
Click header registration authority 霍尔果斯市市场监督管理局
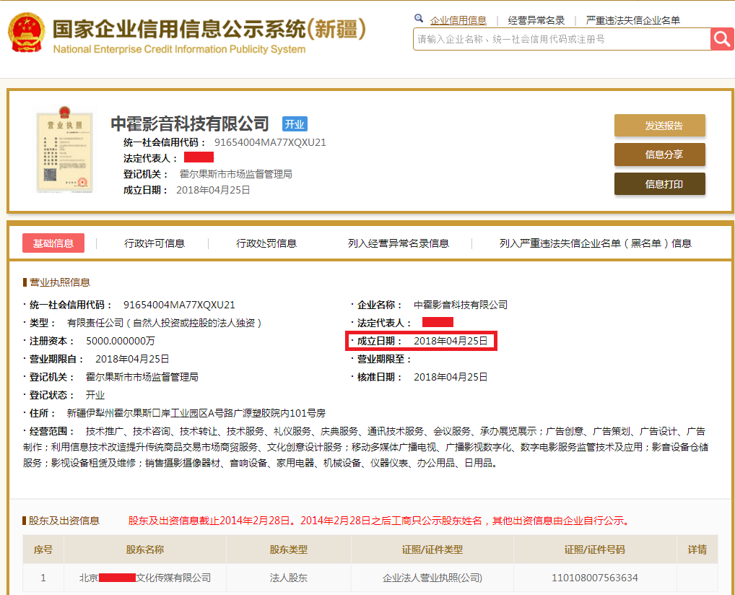[236, 175]
